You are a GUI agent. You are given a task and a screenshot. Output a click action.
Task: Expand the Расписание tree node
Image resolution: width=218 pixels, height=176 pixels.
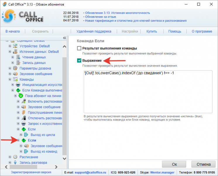[10, 157]
